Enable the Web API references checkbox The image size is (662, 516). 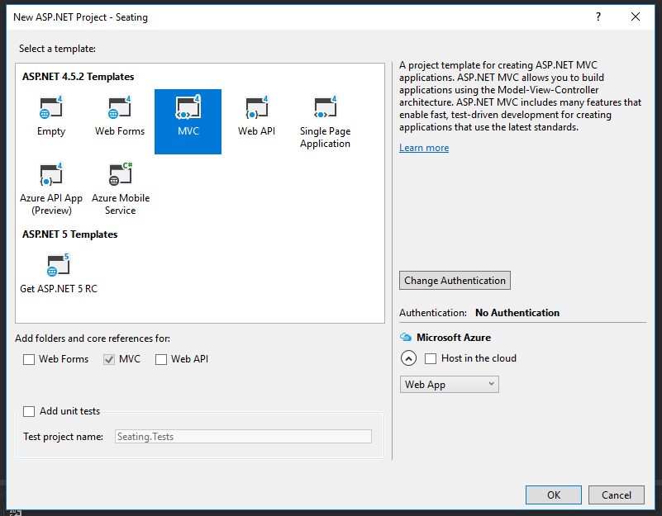pyautogui.click(x=161, y=359)
